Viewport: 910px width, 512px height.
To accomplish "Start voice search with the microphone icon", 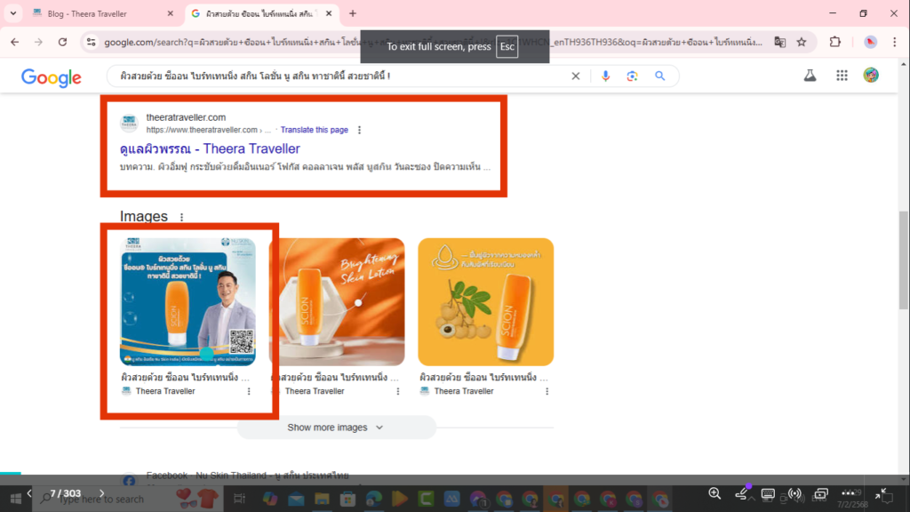I will click(x=606, y=76).
